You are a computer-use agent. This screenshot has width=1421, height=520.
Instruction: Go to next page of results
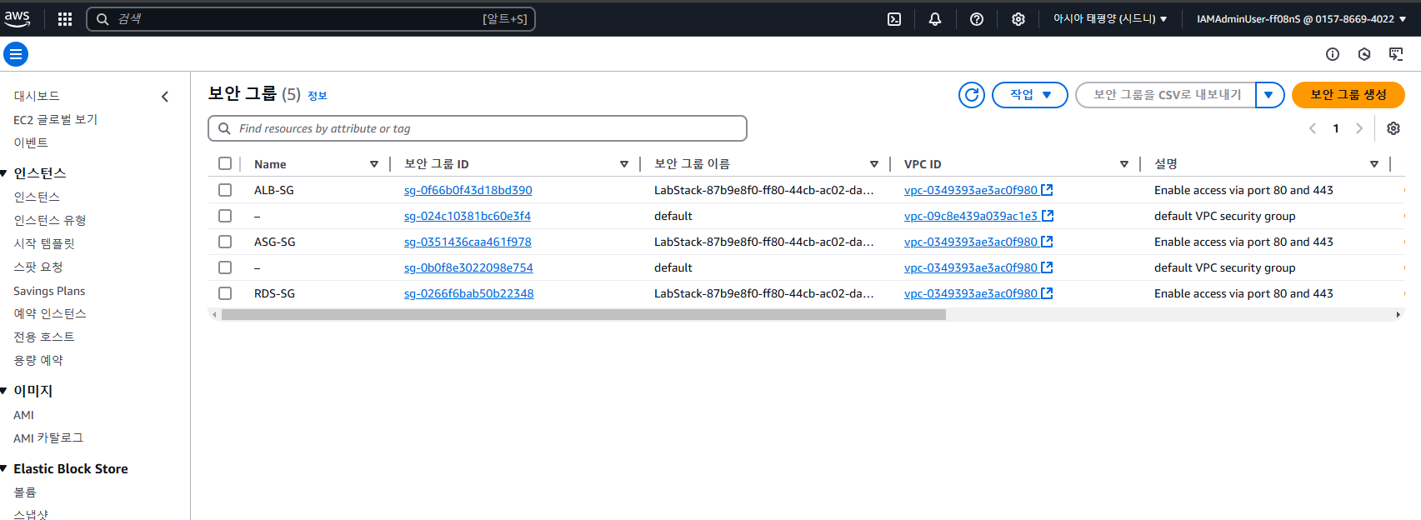point(1359,128)
